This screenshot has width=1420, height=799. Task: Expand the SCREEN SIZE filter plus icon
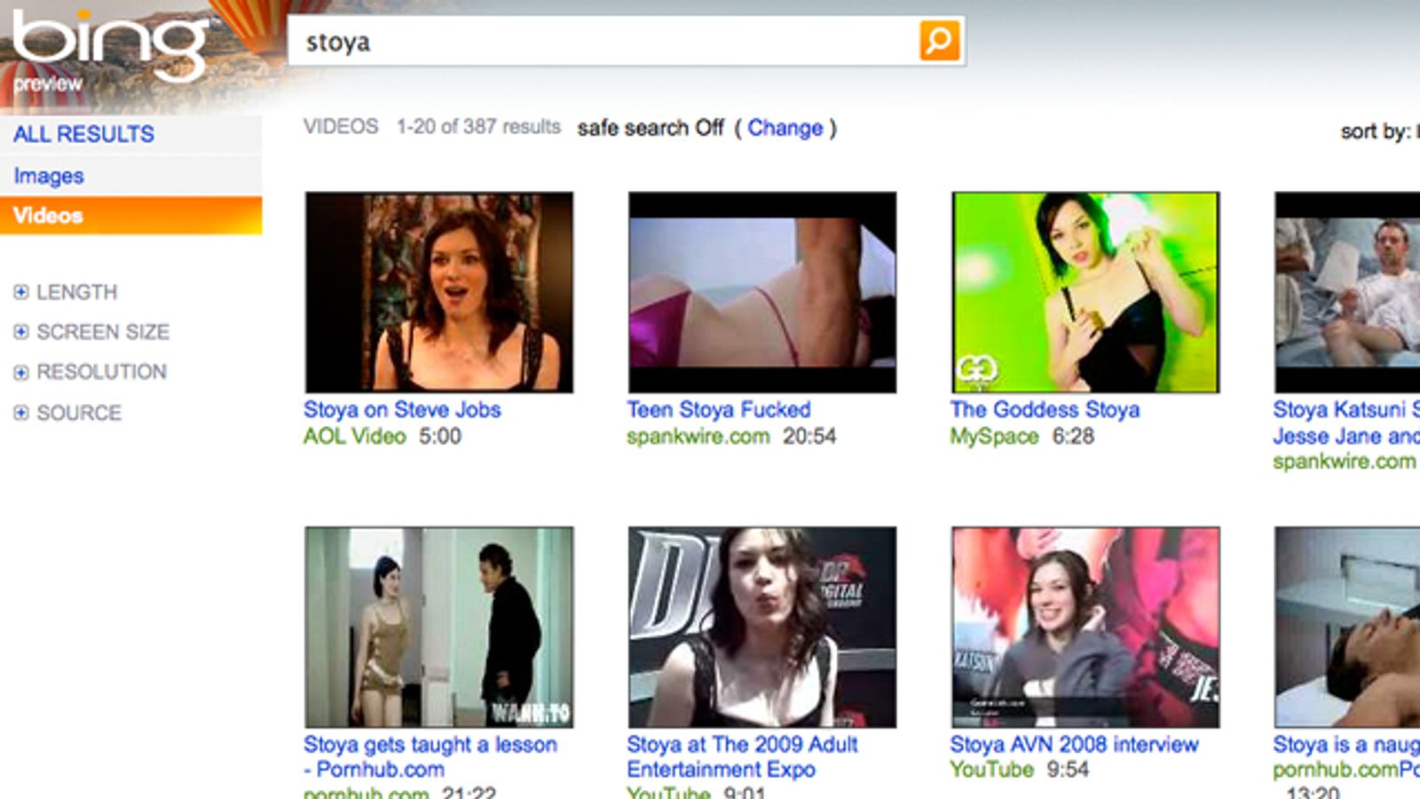21,332
